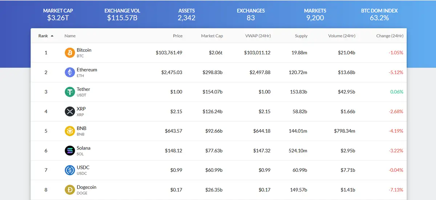Click Bitcoin change -1.05%
This screenshot has width=436, height=200.
click(396, 53)
